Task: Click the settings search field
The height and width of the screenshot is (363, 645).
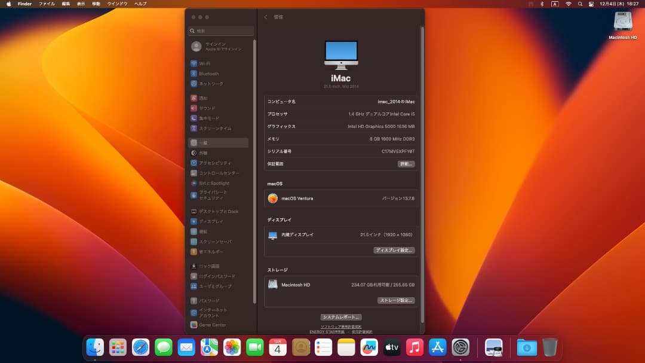Action: [x=220, y=30]
